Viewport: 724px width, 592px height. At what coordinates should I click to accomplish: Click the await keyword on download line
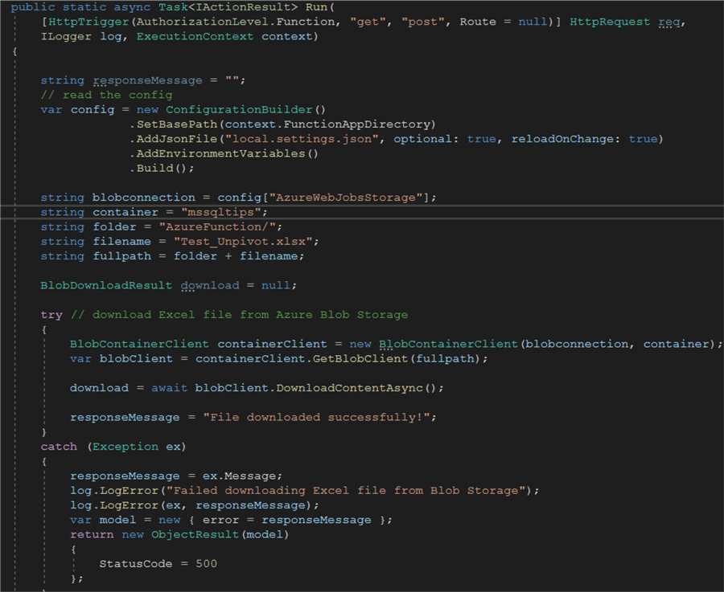coord(169,387)
